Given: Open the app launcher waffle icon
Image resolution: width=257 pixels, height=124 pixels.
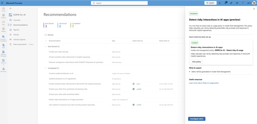Looking at the screenshot, I should pos(2,3).
